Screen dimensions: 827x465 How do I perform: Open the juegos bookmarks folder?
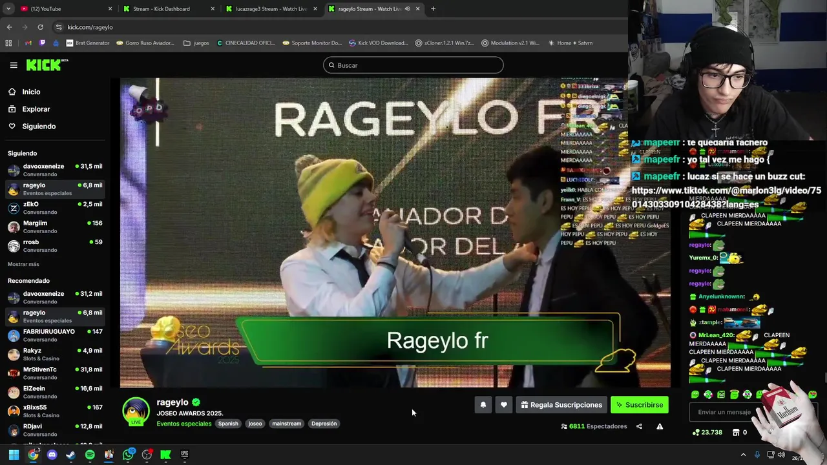[x=196, y=43]
